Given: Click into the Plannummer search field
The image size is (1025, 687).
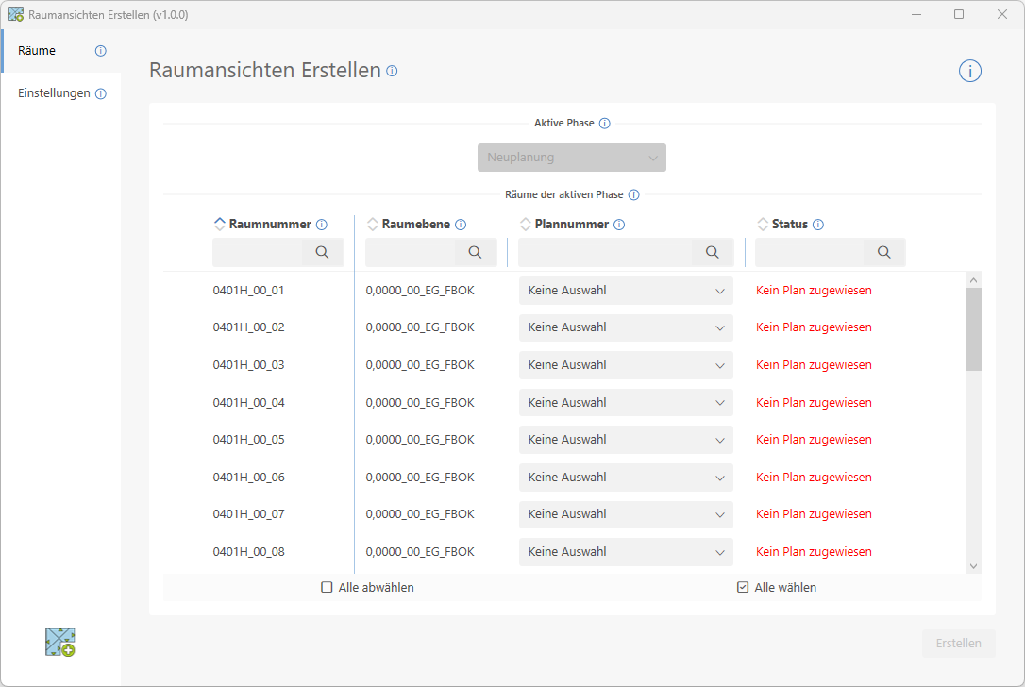Looking at the screenshot, I should [605, 252].
